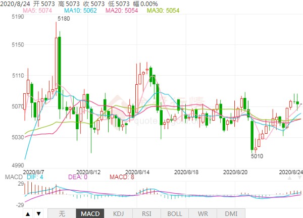Screen dimensions: 303x218
Task: Click the 5190 price axis label
Action: pyautogui.click(x=18, y=17)
